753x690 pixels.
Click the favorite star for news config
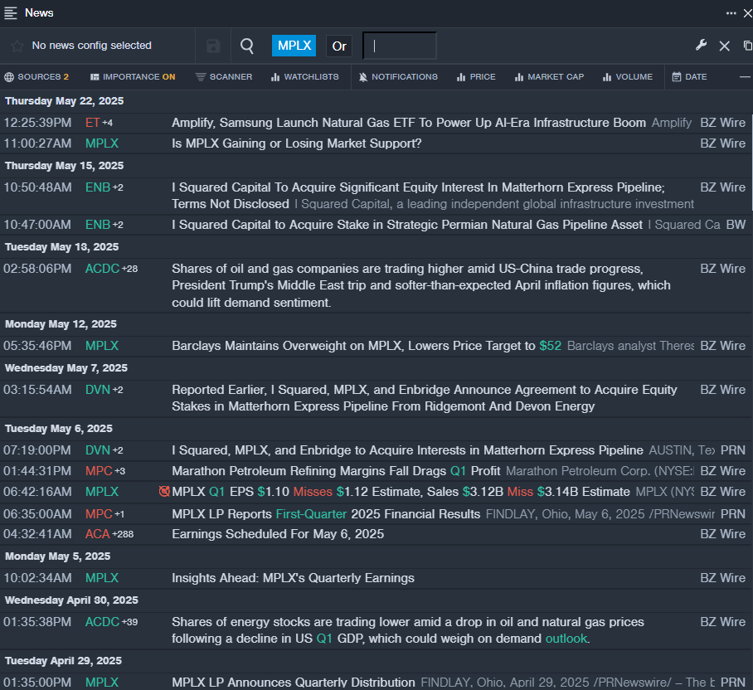tap(17, 46)
